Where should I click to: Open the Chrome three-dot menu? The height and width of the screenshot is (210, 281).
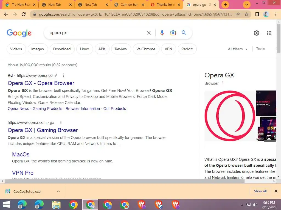coord(275,14)
